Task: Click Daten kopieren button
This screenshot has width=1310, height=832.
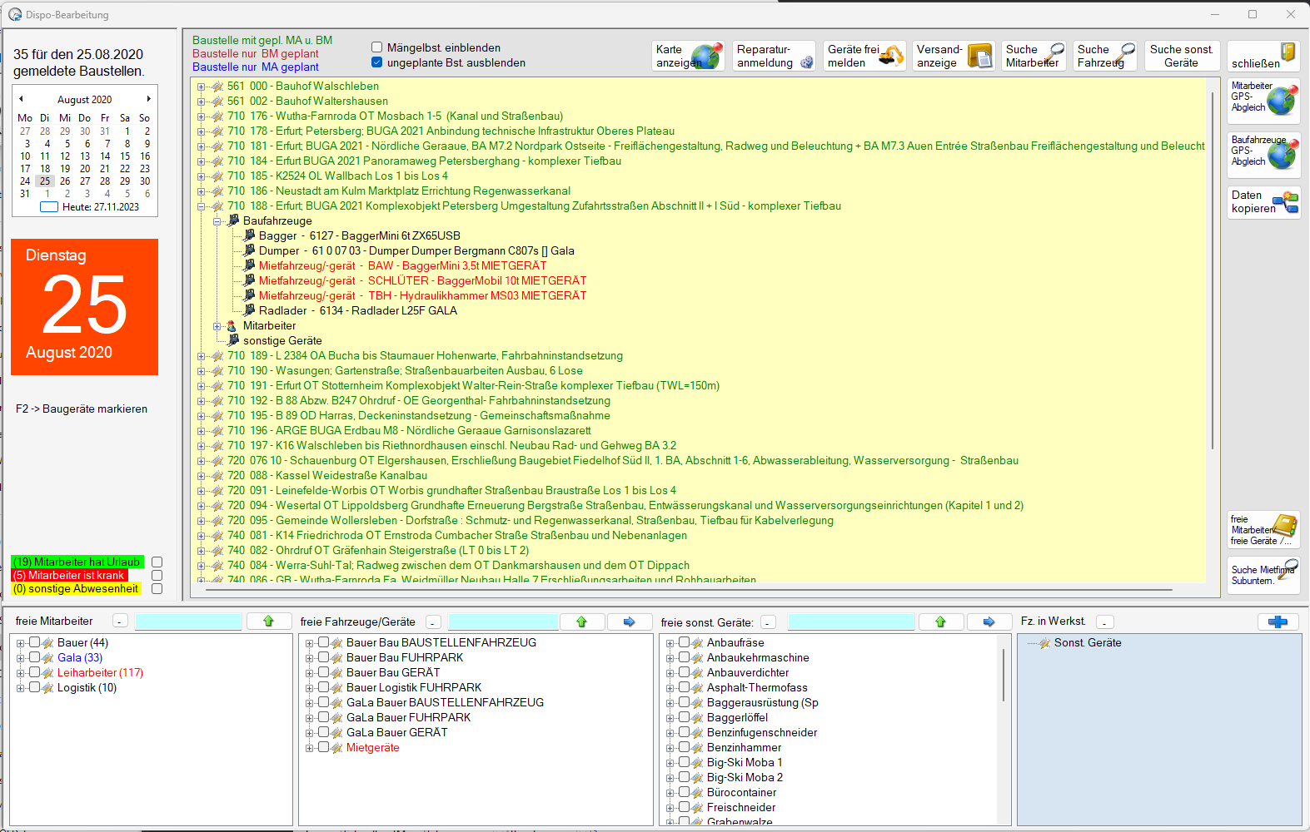Action: click(1263, 201)
